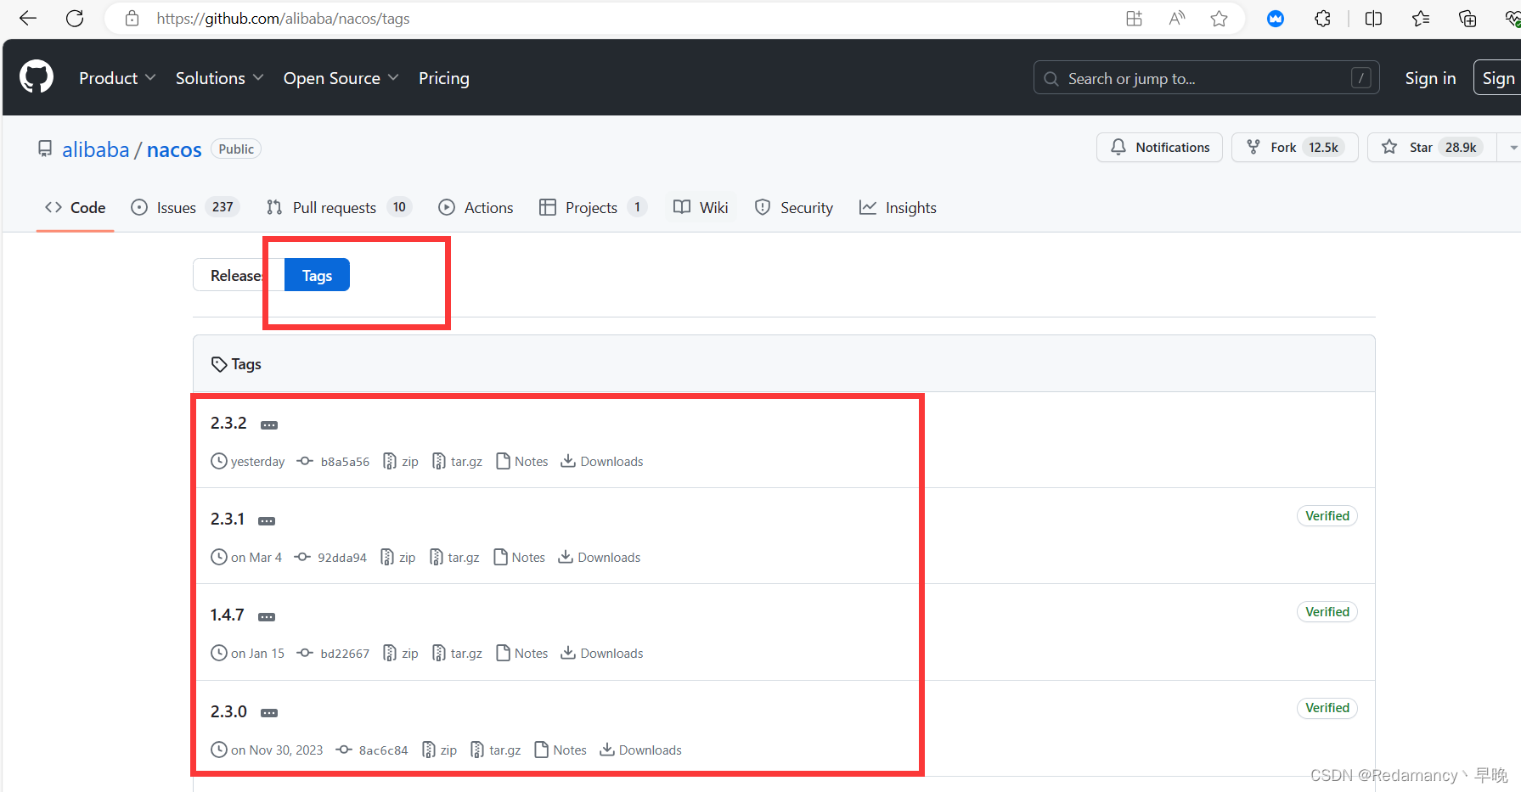Go to GitHub home via Octocat logo
1521x792 pixels.
(37, 77)
